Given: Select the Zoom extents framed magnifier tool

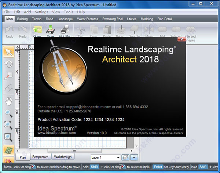Looking at the screenshot, I should 8,137.
